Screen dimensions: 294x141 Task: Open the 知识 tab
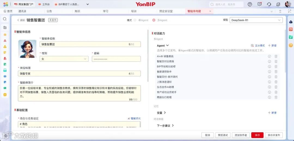pyautogui.click(x=77, y=11)
